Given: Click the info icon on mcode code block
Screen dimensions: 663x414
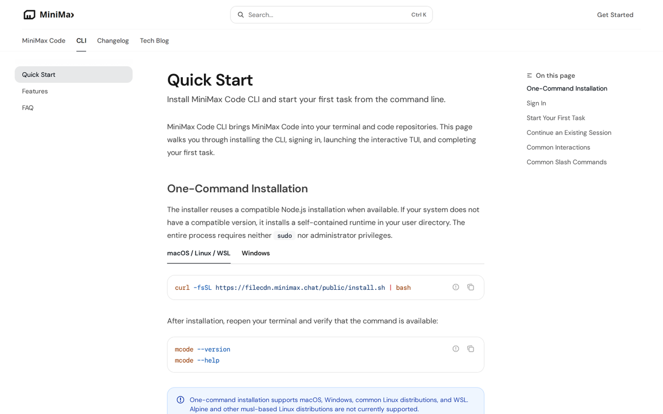Looking at the screenshot, I should pos(456,349).
